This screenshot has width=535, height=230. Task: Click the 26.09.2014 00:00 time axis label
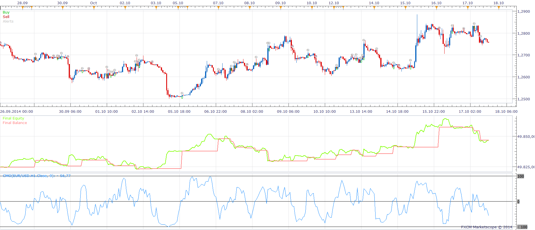coord(17,112)
